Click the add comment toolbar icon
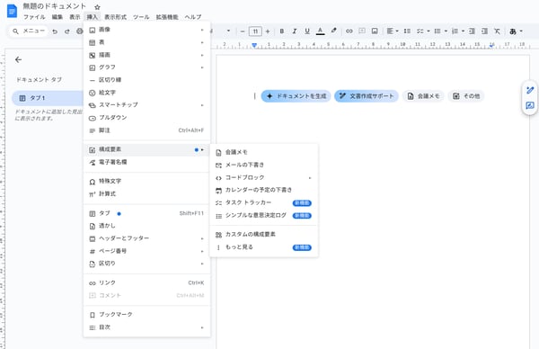 [x=362, y=31]
